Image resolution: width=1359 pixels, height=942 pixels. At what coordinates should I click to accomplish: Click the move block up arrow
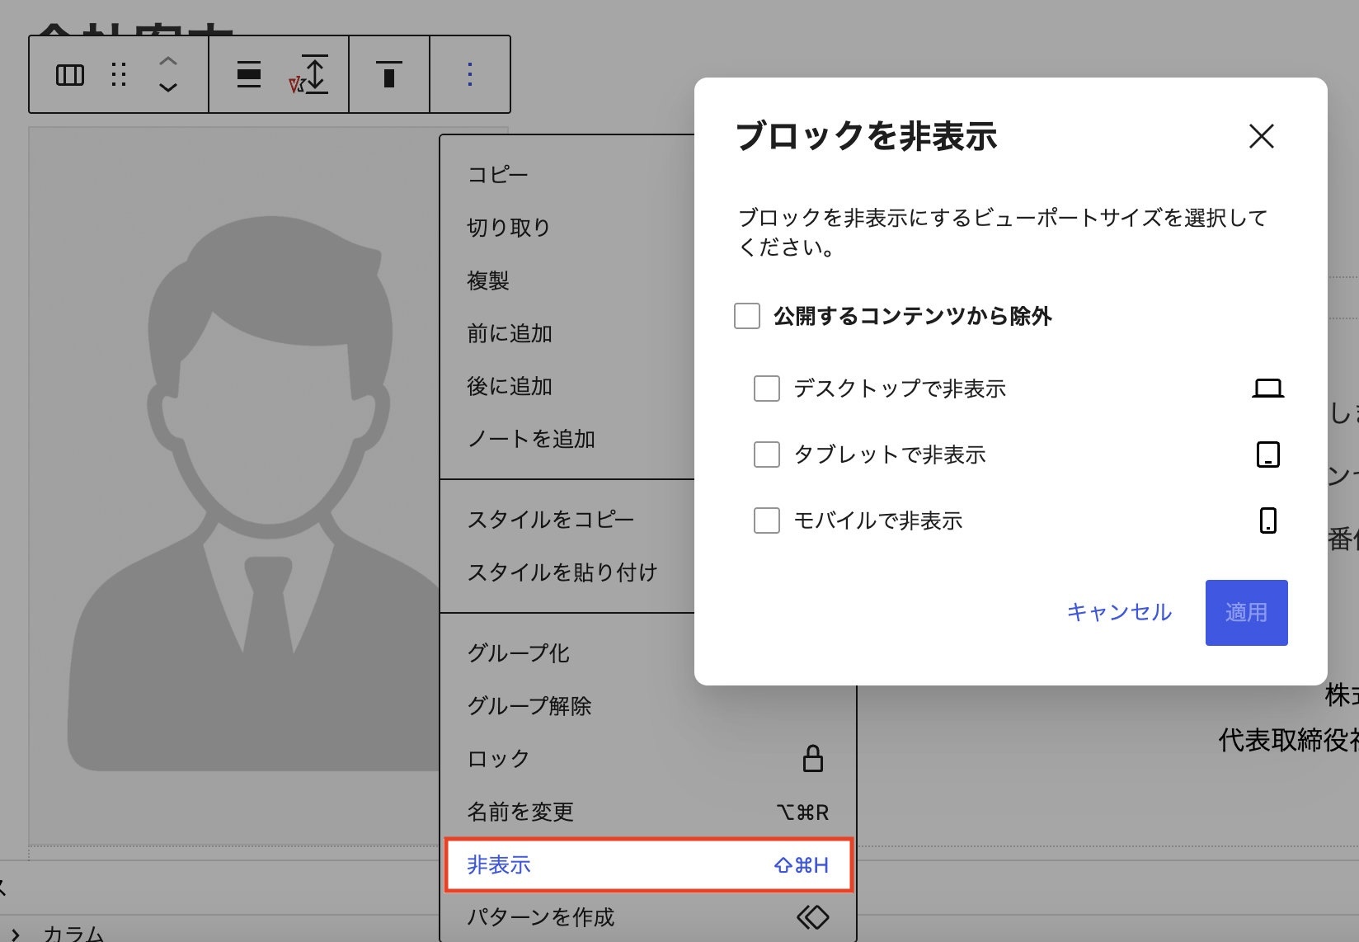[x=168, y=61]
